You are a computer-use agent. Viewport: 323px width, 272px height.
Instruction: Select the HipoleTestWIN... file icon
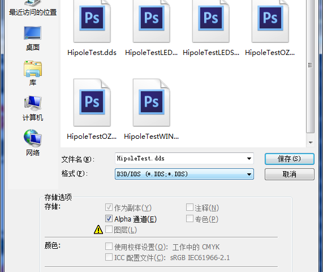(x=151, y=103)
